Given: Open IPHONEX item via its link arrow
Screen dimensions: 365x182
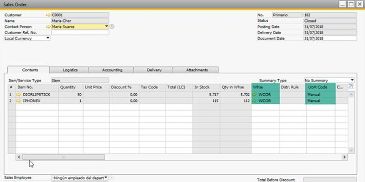Looking at the screenshot, I should pyautogui.click(x=19, y=101).
